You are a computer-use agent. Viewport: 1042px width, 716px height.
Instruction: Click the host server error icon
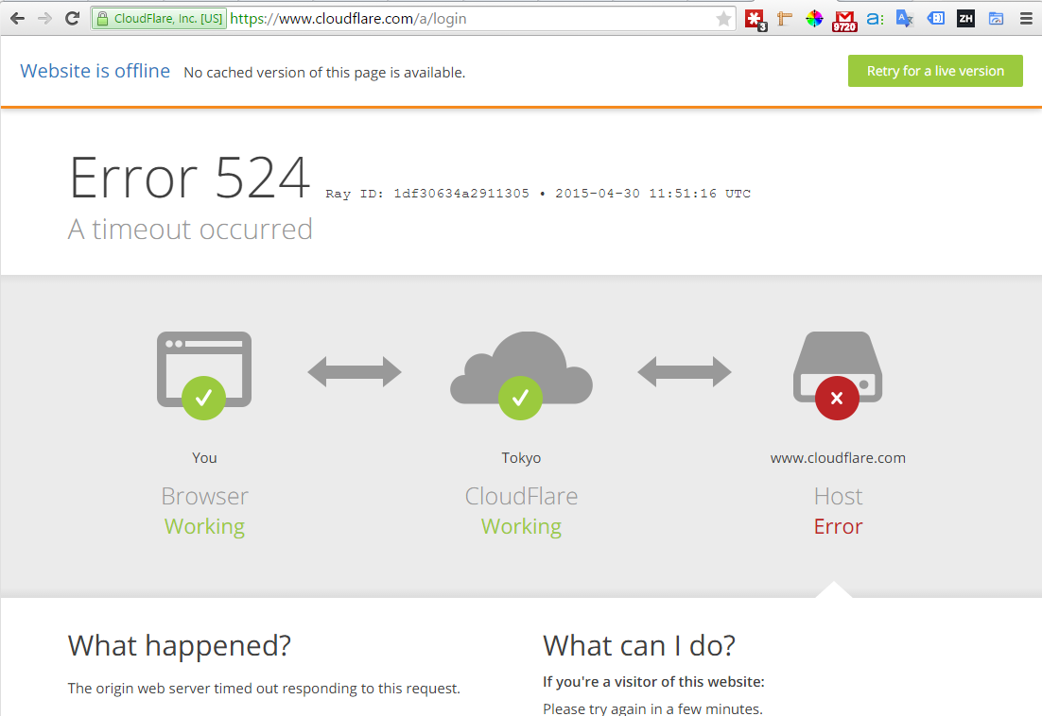tap(838, 375)
